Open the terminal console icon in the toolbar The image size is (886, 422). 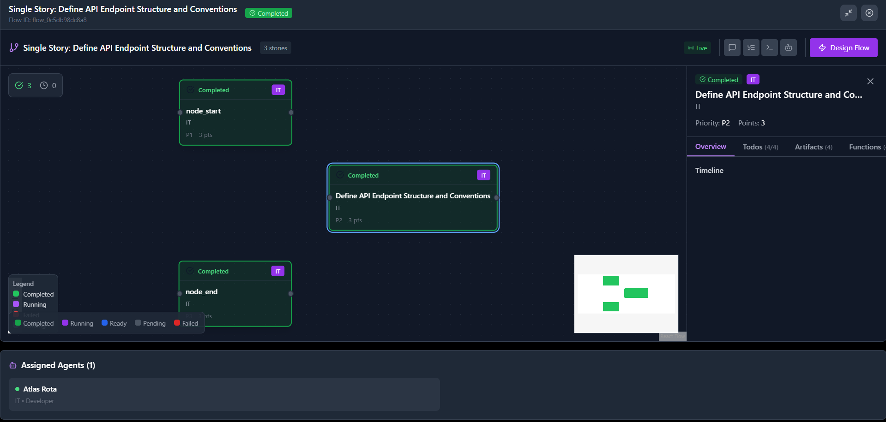click(x=770, y=48)
